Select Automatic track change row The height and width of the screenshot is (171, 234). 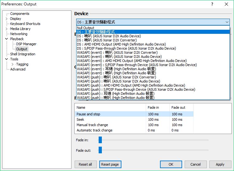[x=134, y=130]
